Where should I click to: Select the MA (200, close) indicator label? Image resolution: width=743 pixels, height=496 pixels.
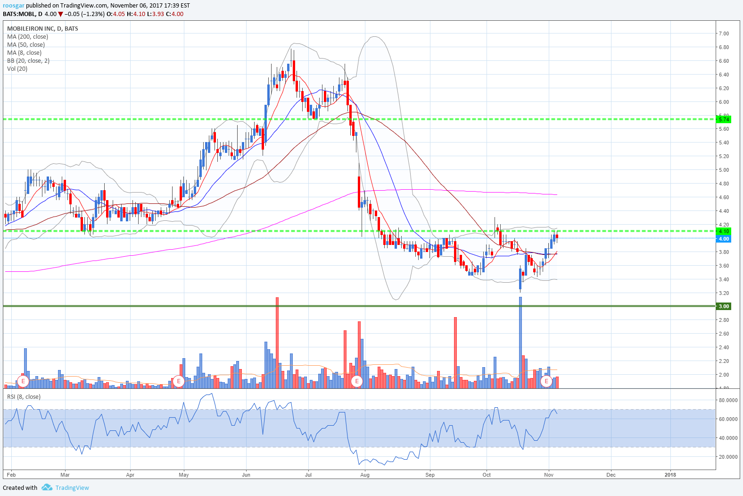tap(27, 37)
